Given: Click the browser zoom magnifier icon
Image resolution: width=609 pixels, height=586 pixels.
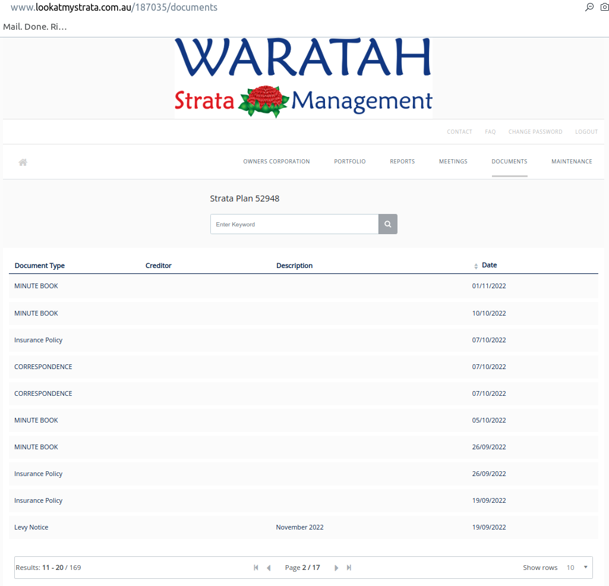Looking at the screenshot, I should [x=589, y=7].
